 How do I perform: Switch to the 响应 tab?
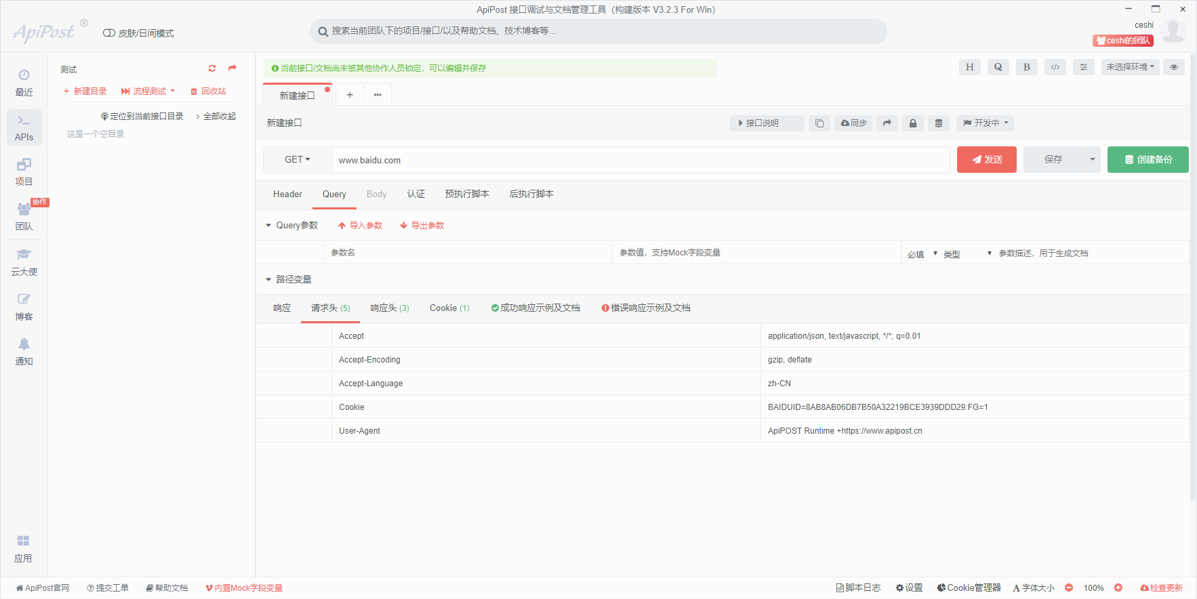click(282, 308)
